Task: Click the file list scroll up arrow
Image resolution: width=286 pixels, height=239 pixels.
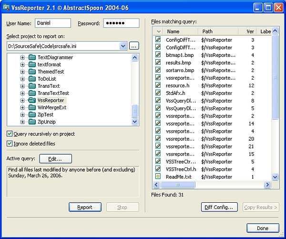Action: click(275, 31)
